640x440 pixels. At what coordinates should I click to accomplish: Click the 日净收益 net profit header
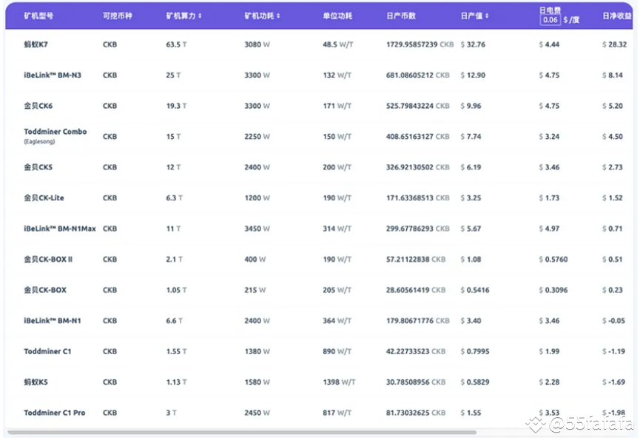(x=617, y=16)
